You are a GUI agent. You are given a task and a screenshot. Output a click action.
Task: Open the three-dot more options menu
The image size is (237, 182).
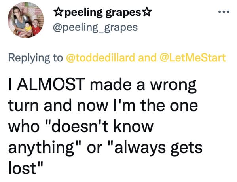point(224,11)
